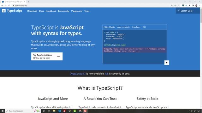Open Chrome from the taskbar

point(80,111)
